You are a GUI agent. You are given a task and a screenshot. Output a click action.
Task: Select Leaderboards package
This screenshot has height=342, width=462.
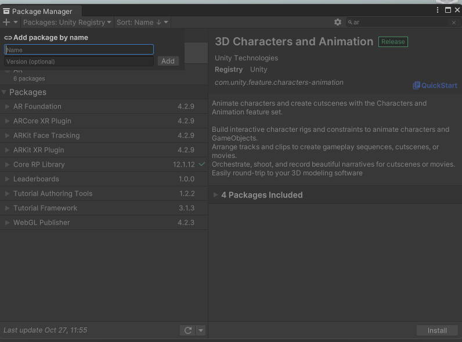(x=104, y=179)
